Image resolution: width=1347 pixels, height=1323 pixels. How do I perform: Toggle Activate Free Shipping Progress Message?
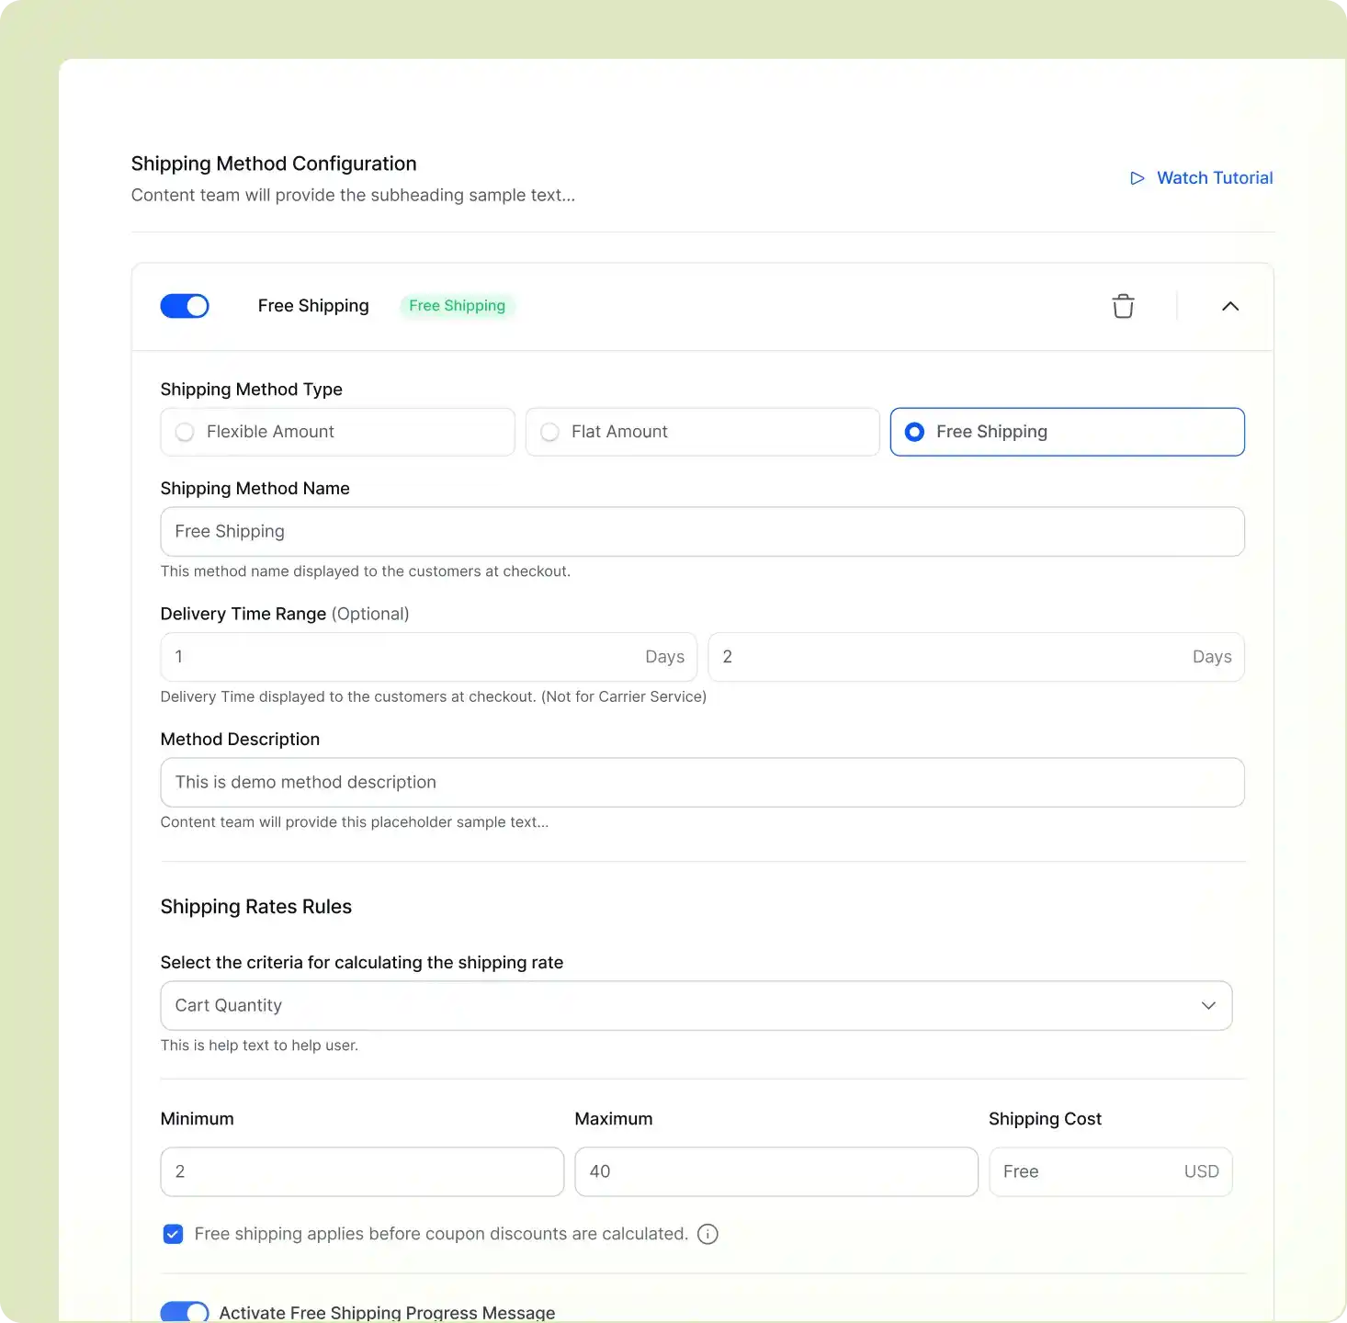click(185, 1312)
